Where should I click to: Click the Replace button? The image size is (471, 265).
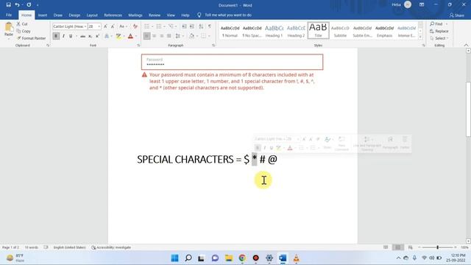(x=439, y=31)
